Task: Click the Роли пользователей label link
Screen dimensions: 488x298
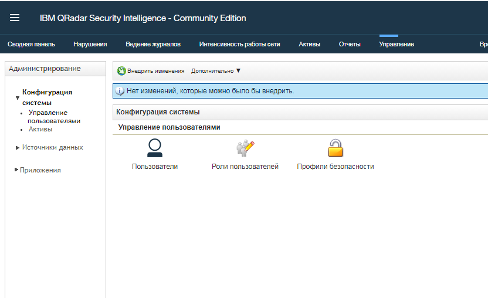Action: coord(245,167)
